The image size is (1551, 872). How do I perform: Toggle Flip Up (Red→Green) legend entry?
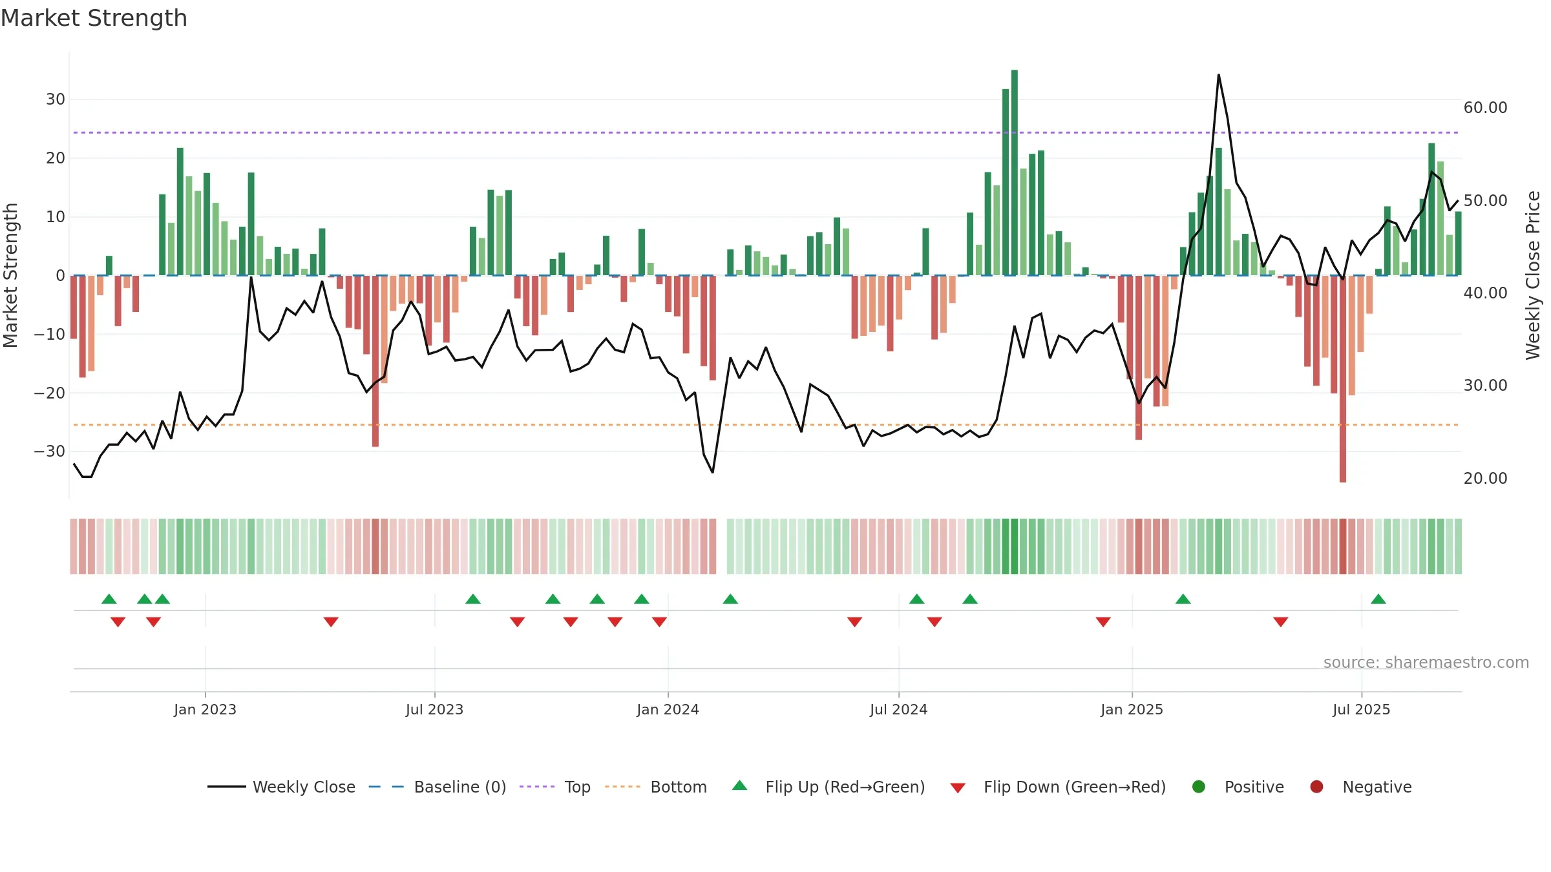pyautogui.click(x=828, y=787)
